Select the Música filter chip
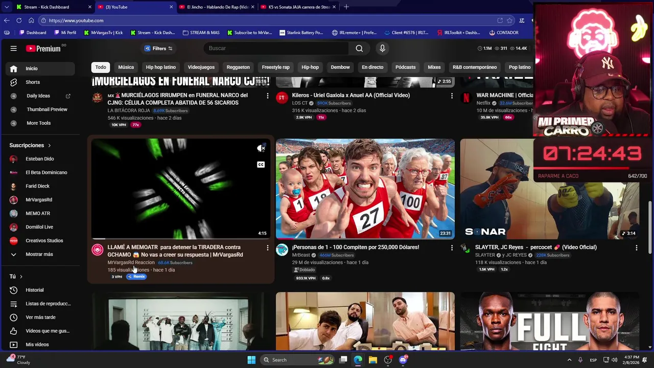This screenshot has height=368, width=654. click(x=126, y=67)
